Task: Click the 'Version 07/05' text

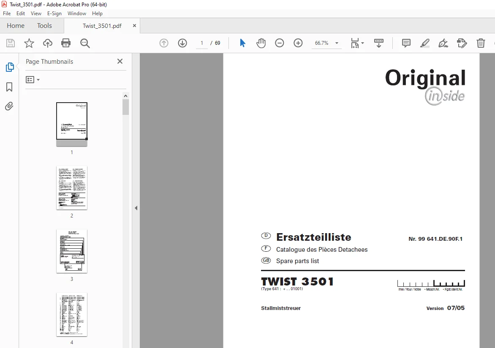Action: 446,308
